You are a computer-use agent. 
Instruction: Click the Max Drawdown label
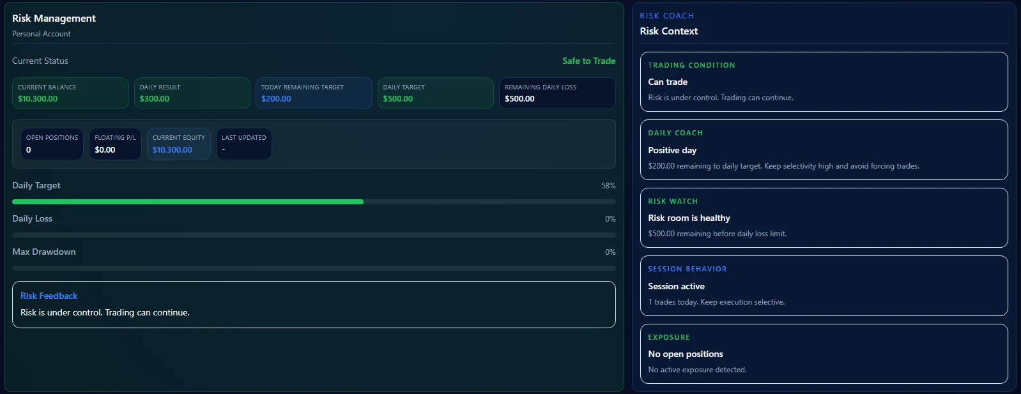[44, 252]
